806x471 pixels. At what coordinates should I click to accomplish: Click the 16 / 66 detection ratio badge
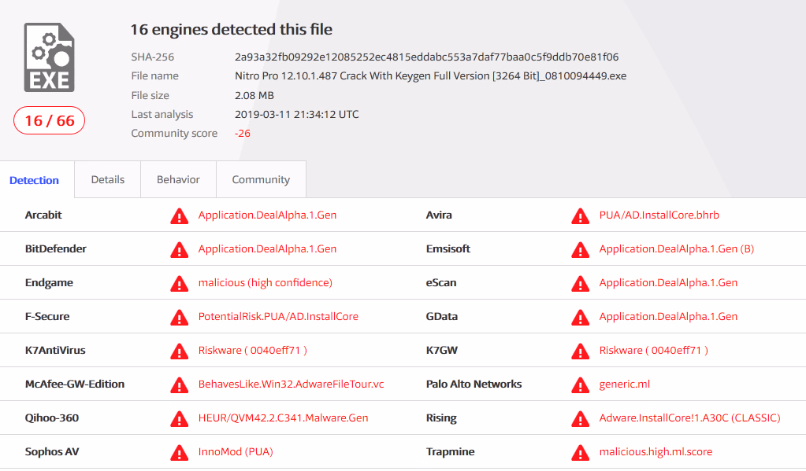[50, 120]
